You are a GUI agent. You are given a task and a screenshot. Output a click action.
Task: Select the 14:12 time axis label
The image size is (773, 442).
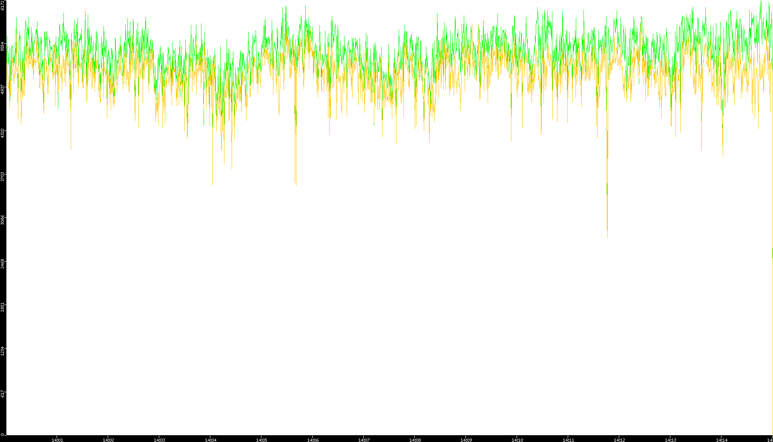[x=619, y=440]
